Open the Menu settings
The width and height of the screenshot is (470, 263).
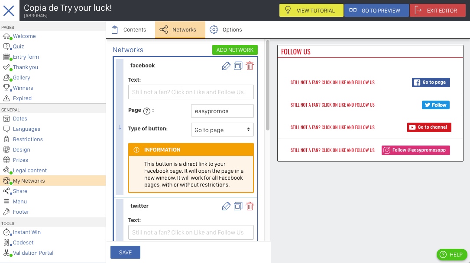(x=20, y=201)
